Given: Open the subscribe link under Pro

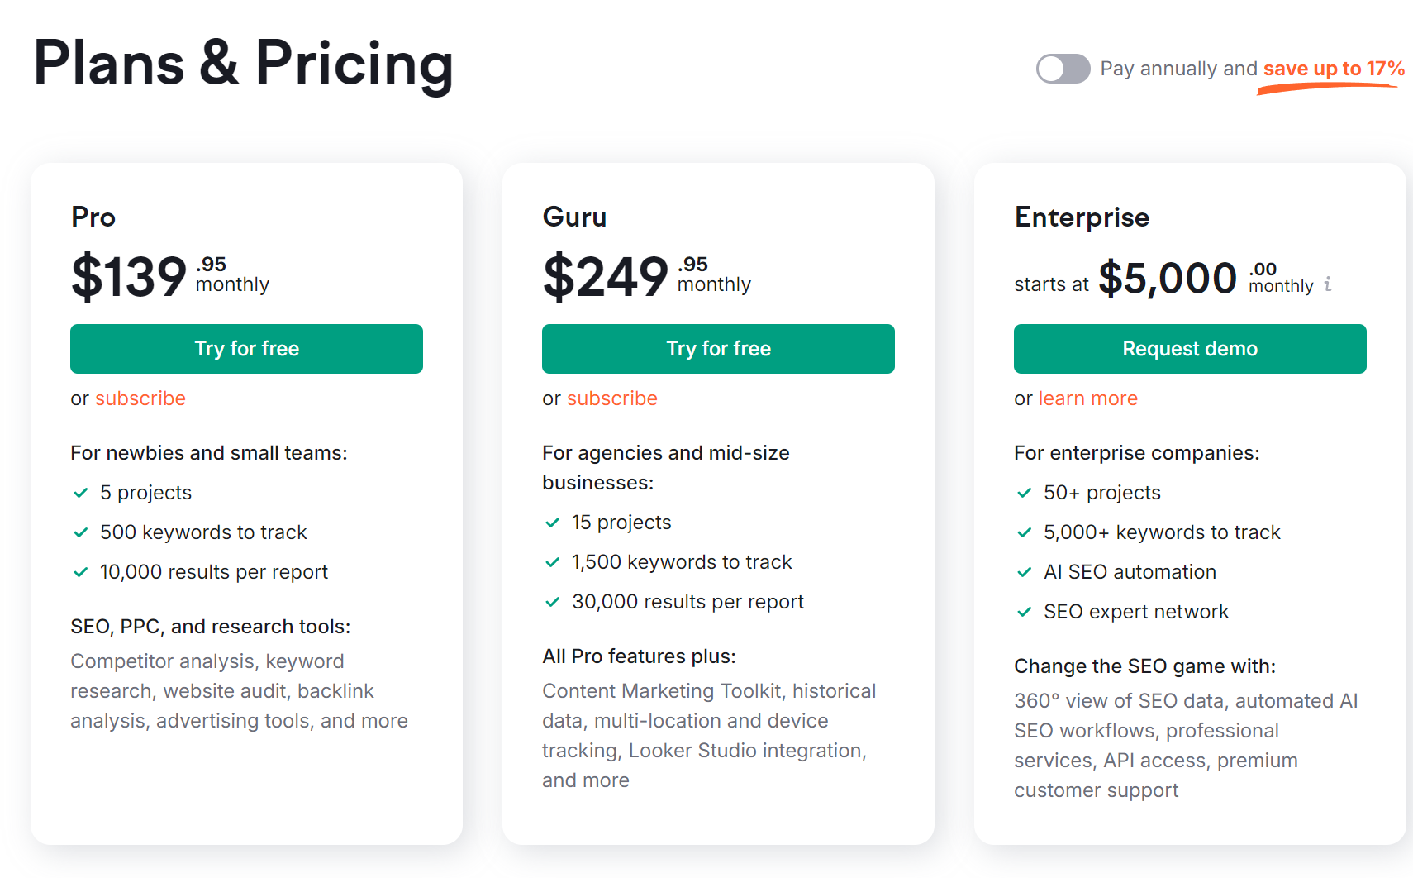Looking at the screenshot, I should 140,398.
